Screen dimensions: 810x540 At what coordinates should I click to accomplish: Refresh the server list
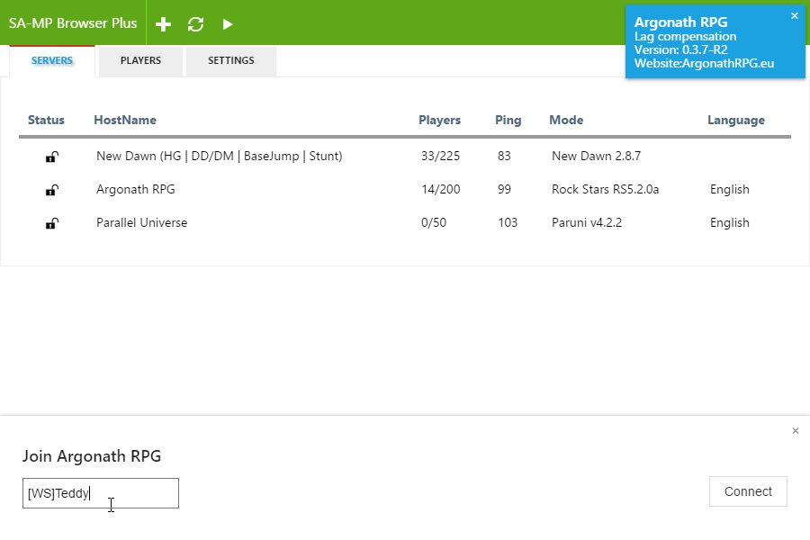tap(196, 23)
